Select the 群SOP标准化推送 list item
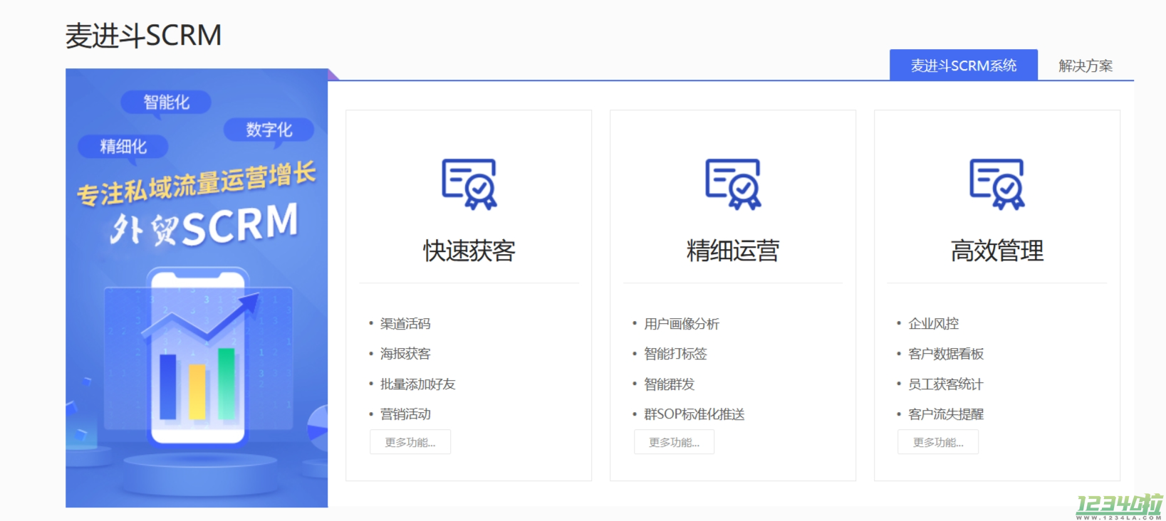1166x521 pixels. (x=694, y=414)
